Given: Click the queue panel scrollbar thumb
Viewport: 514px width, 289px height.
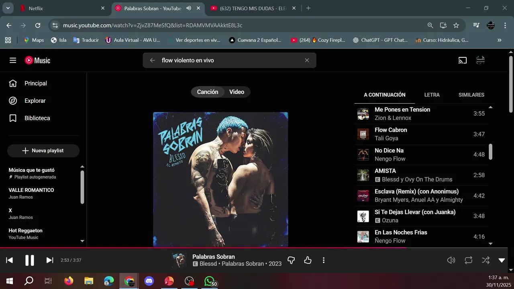Looking at the screenshot, I should tap(490, 152).
